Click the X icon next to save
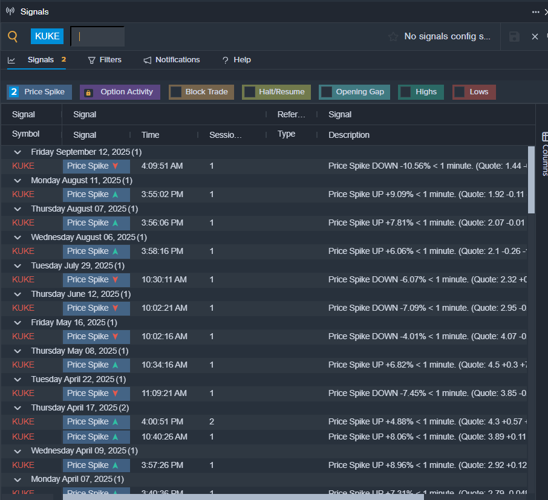This screenshot has height=500, width=548. [535, 37]
